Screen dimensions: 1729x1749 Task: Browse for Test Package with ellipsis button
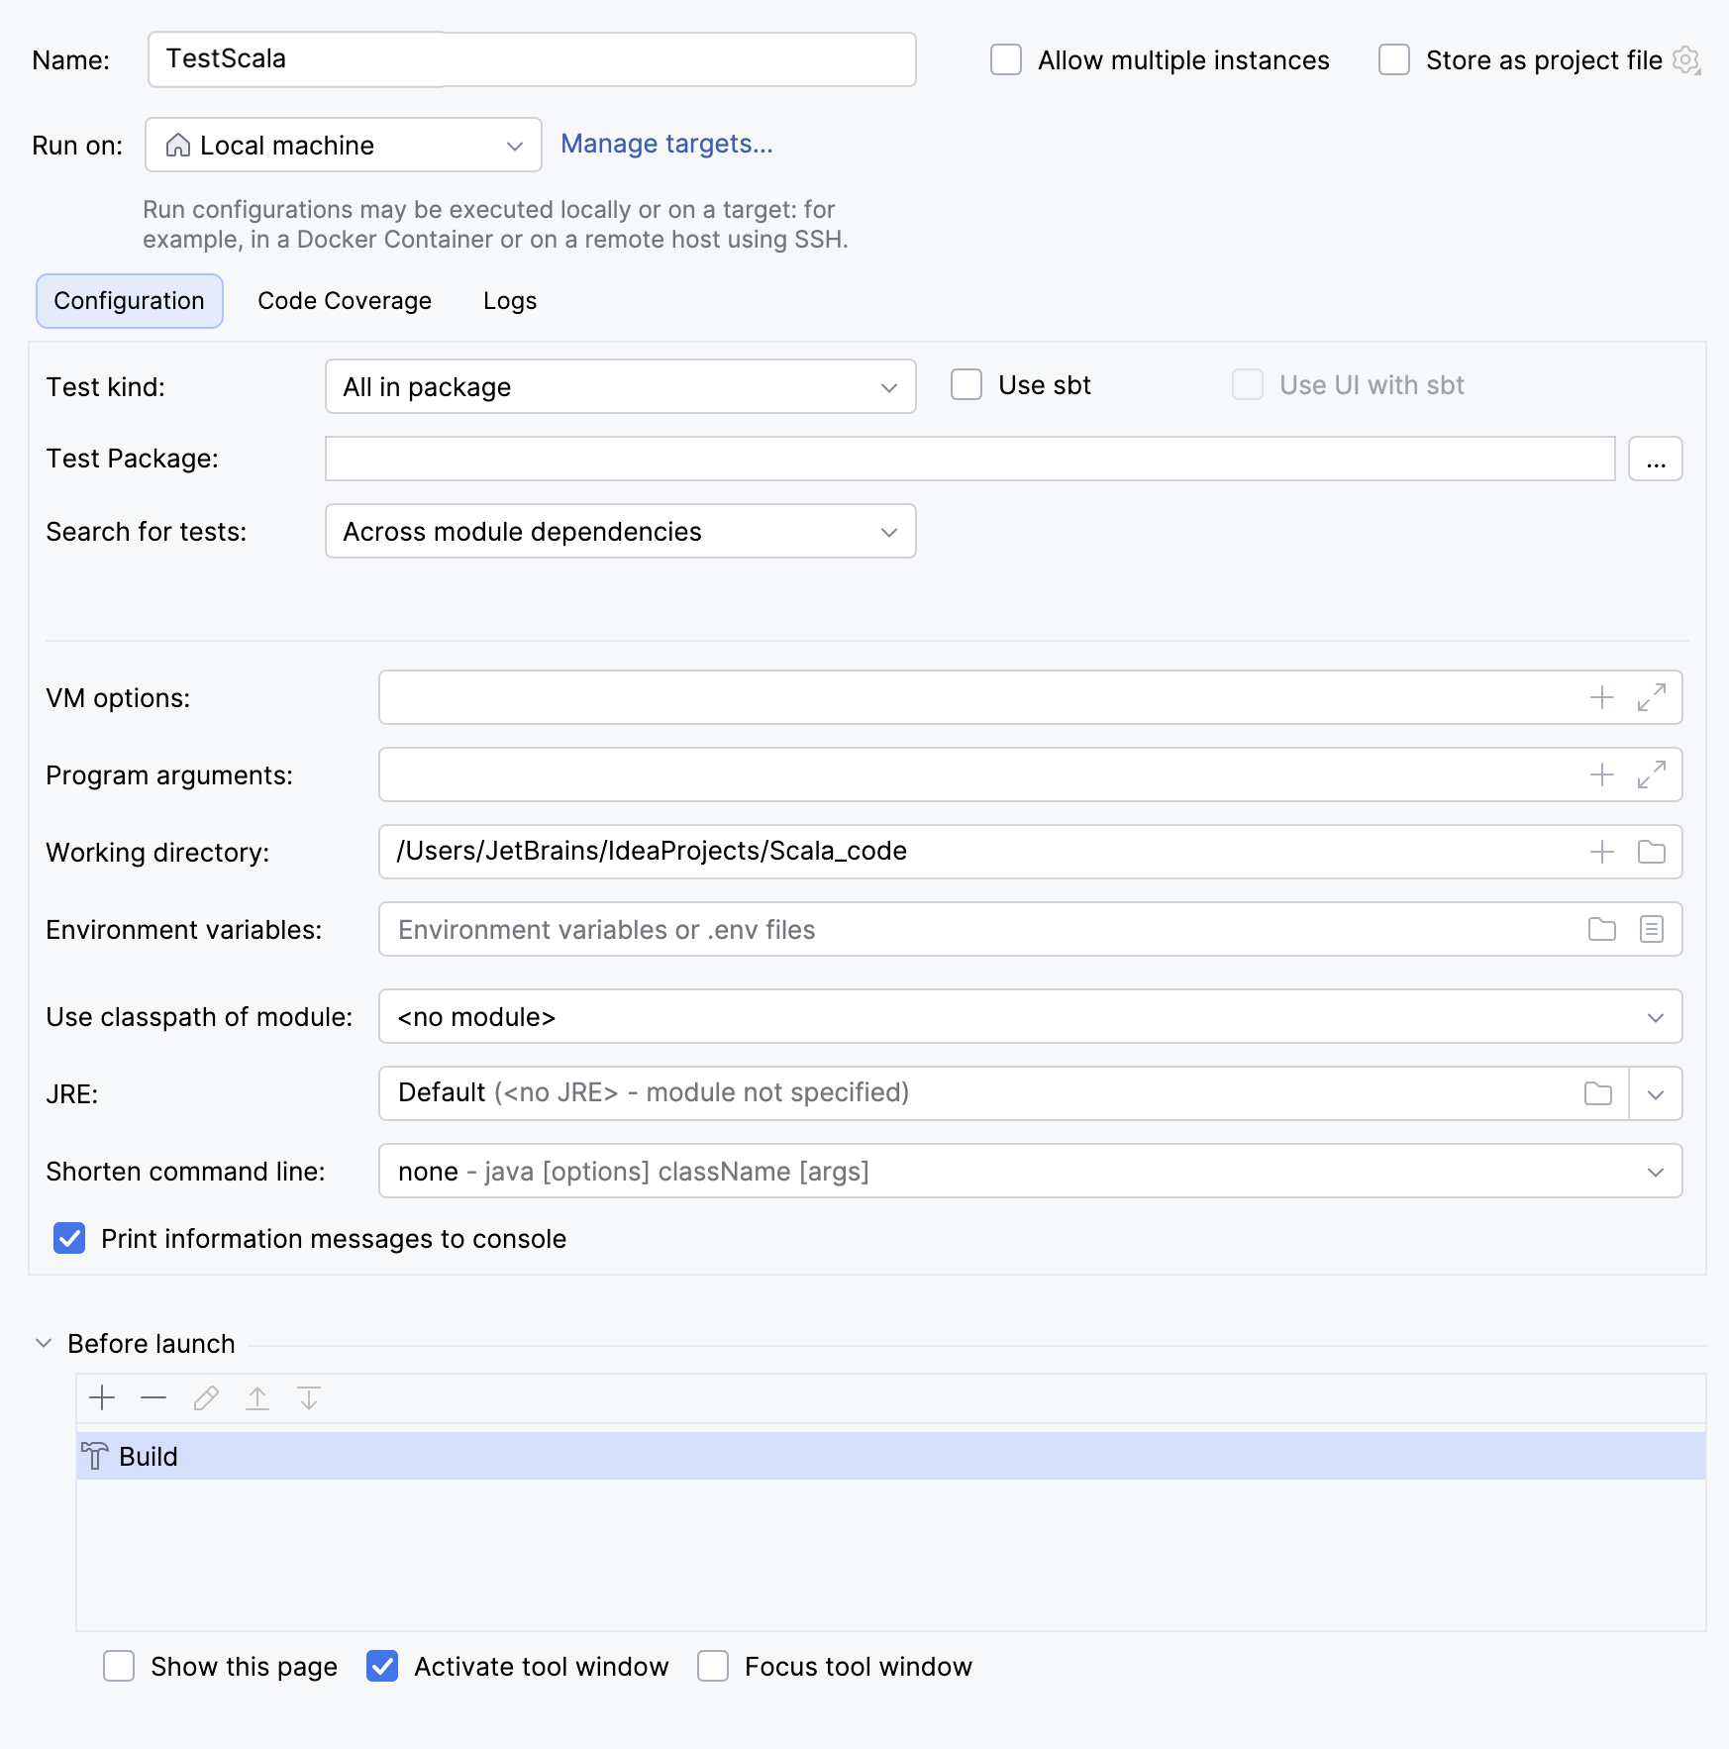coord(1656,459)
